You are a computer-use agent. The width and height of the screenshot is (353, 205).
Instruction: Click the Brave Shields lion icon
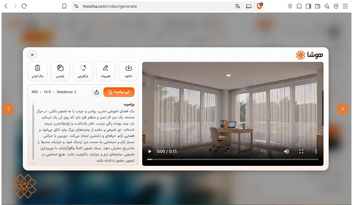click(x=260, y=6)
